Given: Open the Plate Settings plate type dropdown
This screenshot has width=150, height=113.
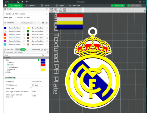Looking at the screenshot, I should (x=37, y=82).
